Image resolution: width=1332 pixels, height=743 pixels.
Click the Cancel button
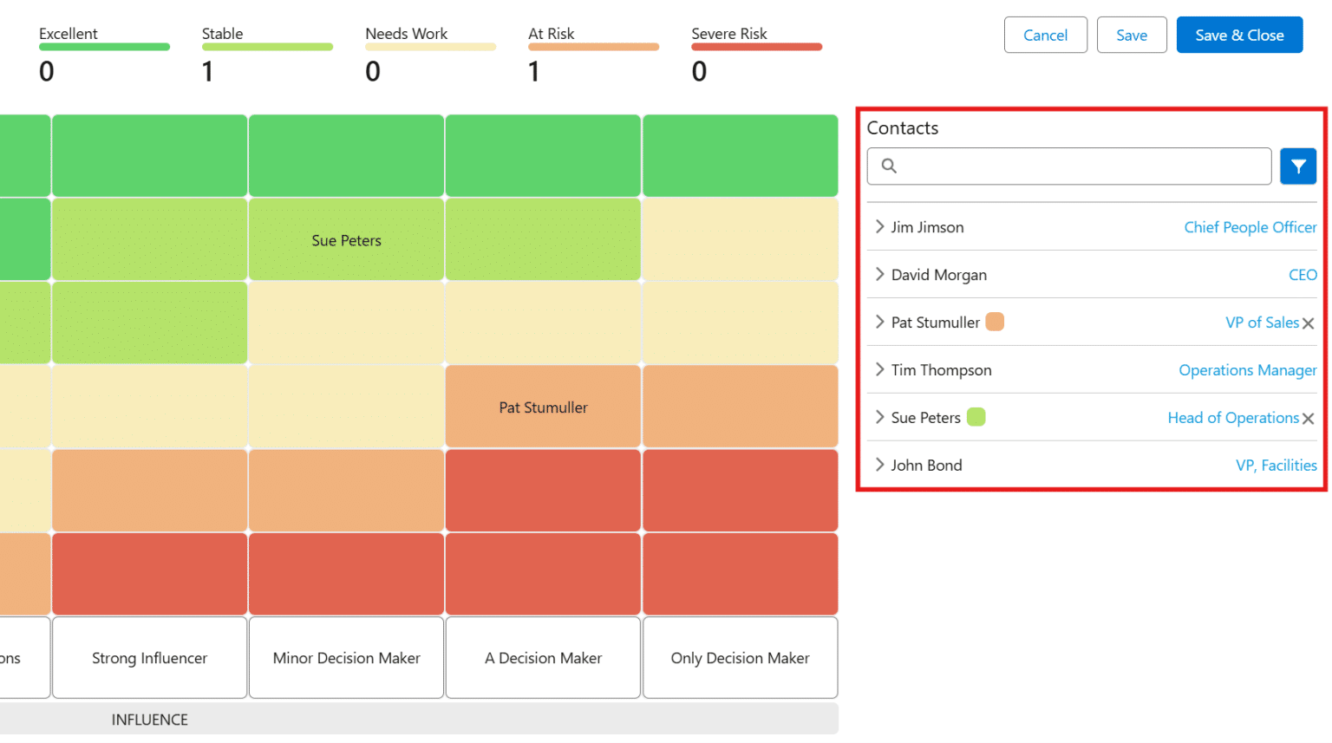(1045, 35)
